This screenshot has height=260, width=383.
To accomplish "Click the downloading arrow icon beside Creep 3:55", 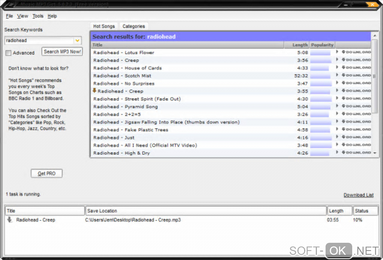I will click(95, 91).
